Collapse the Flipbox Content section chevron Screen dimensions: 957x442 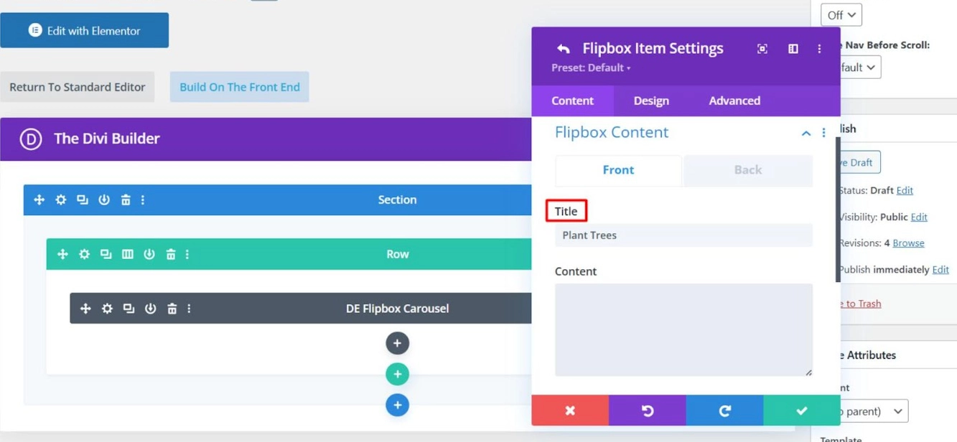click(x=806, y=133)
